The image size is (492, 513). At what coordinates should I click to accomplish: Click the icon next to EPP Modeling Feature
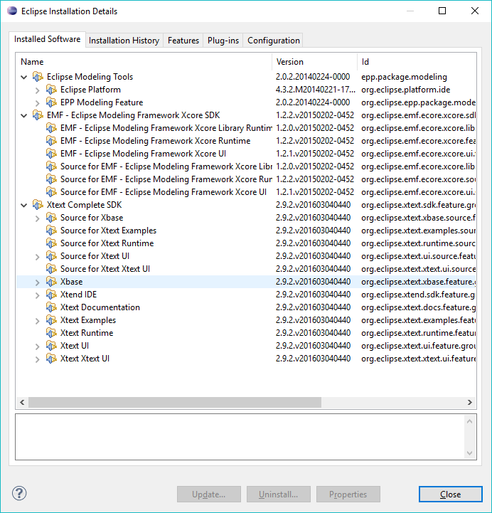coord(51,102)
